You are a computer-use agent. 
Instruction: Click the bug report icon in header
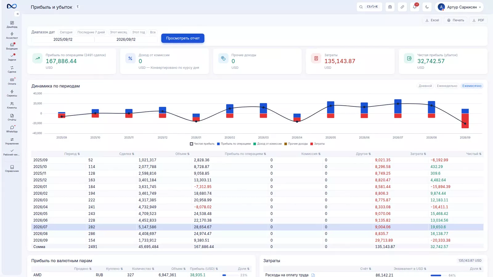390,7
